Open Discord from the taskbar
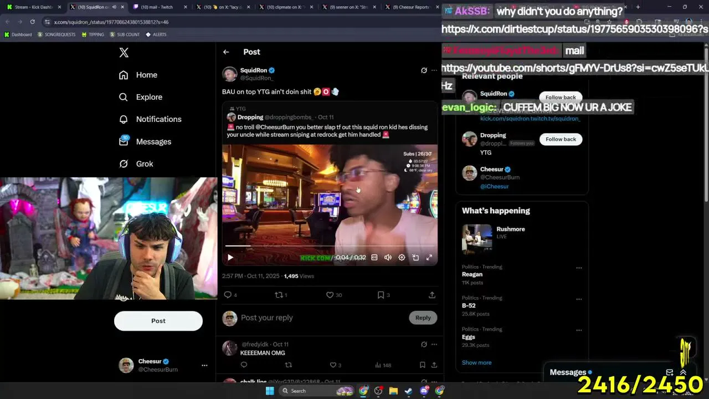 424,391
